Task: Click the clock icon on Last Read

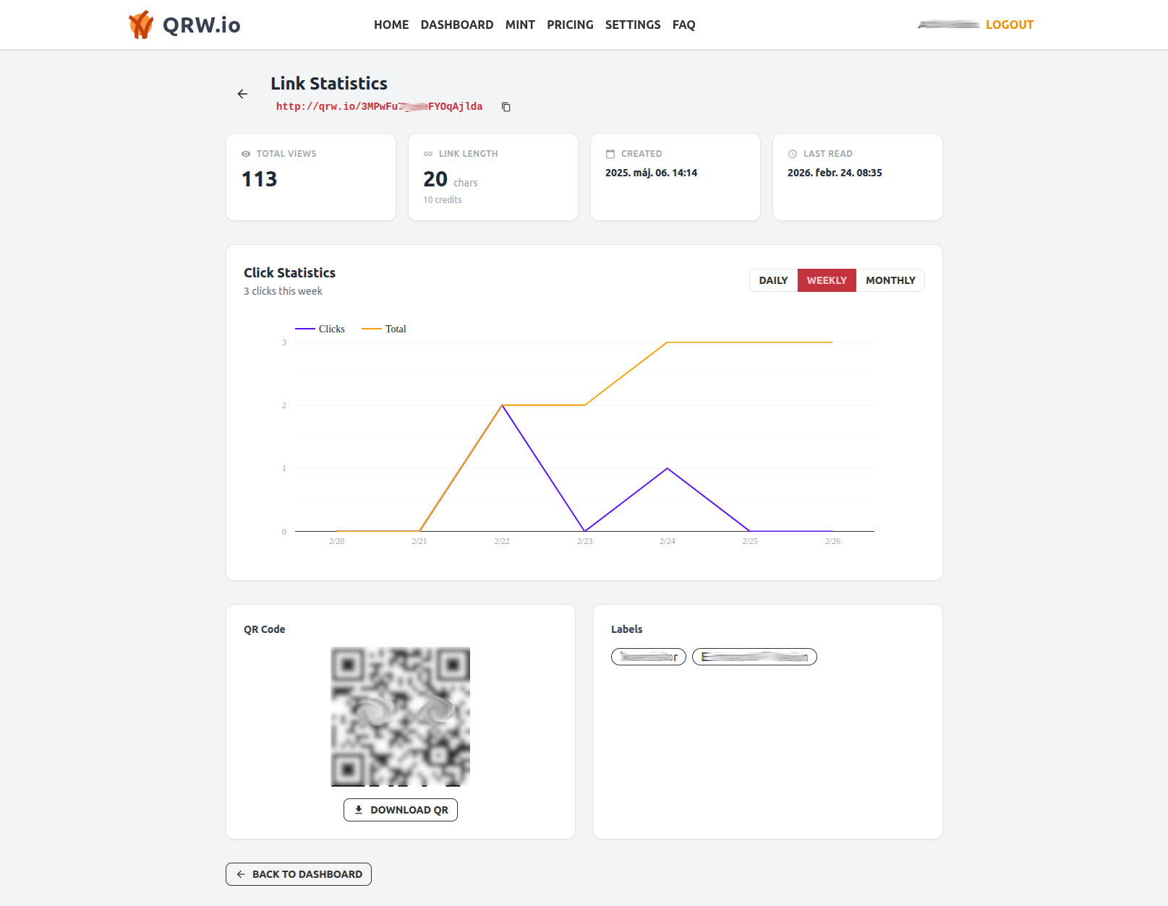Action: coord(793,154)
